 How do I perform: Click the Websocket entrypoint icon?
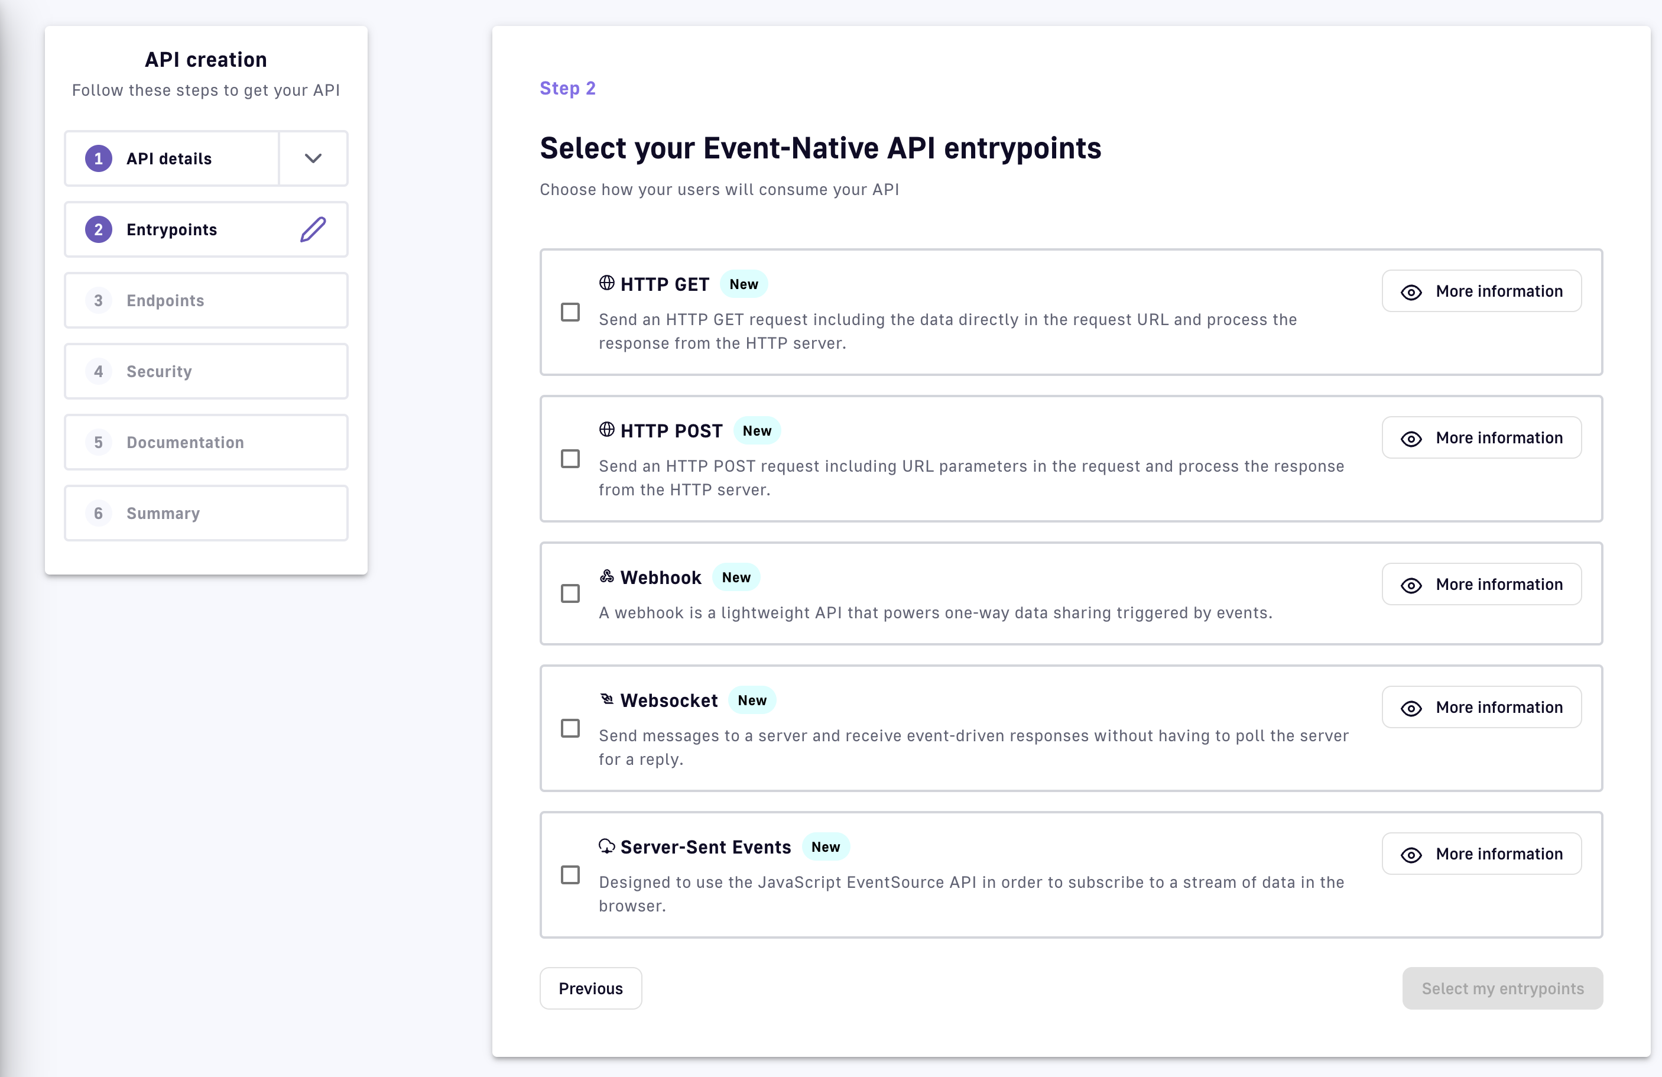coord(606,699)
